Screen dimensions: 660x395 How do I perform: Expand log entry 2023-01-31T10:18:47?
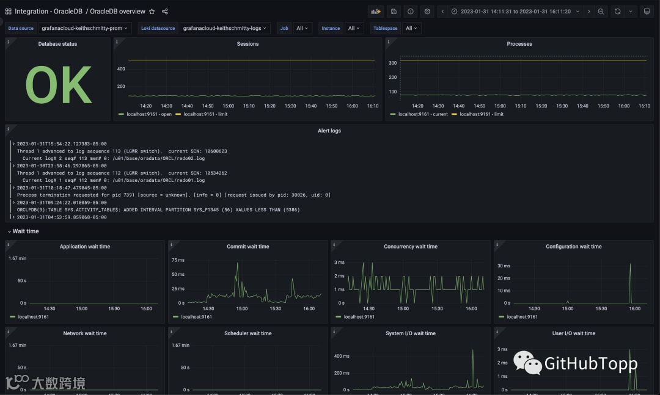coord(13,187)
